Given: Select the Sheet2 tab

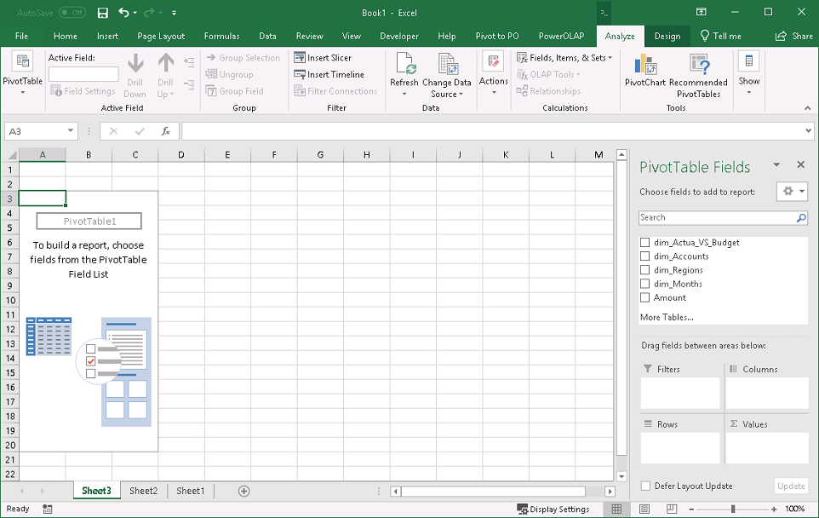Looking at the screenshot, I should click(144, 491).
